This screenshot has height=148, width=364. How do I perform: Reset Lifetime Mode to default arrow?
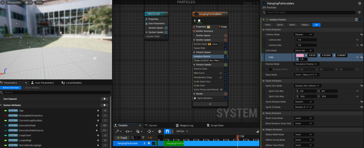coord(361,34)
